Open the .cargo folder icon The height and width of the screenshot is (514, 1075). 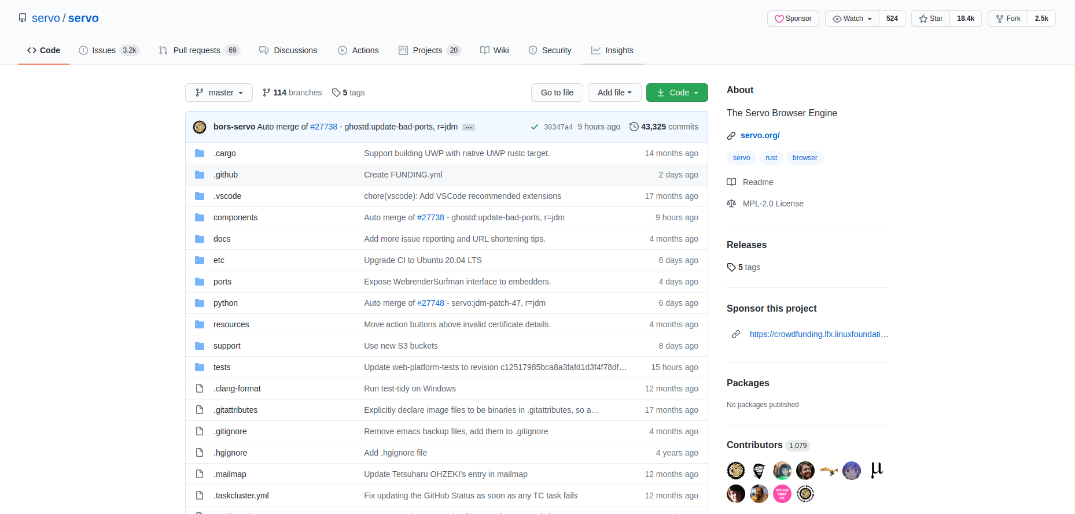[x=200, y=153]
